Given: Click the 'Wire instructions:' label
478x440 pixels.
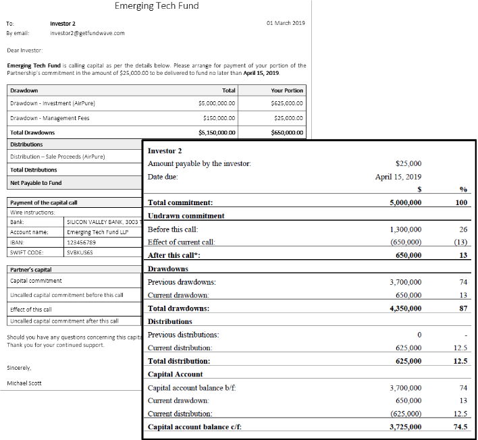Looking at the screenshot, I should (x=32, y=213).
